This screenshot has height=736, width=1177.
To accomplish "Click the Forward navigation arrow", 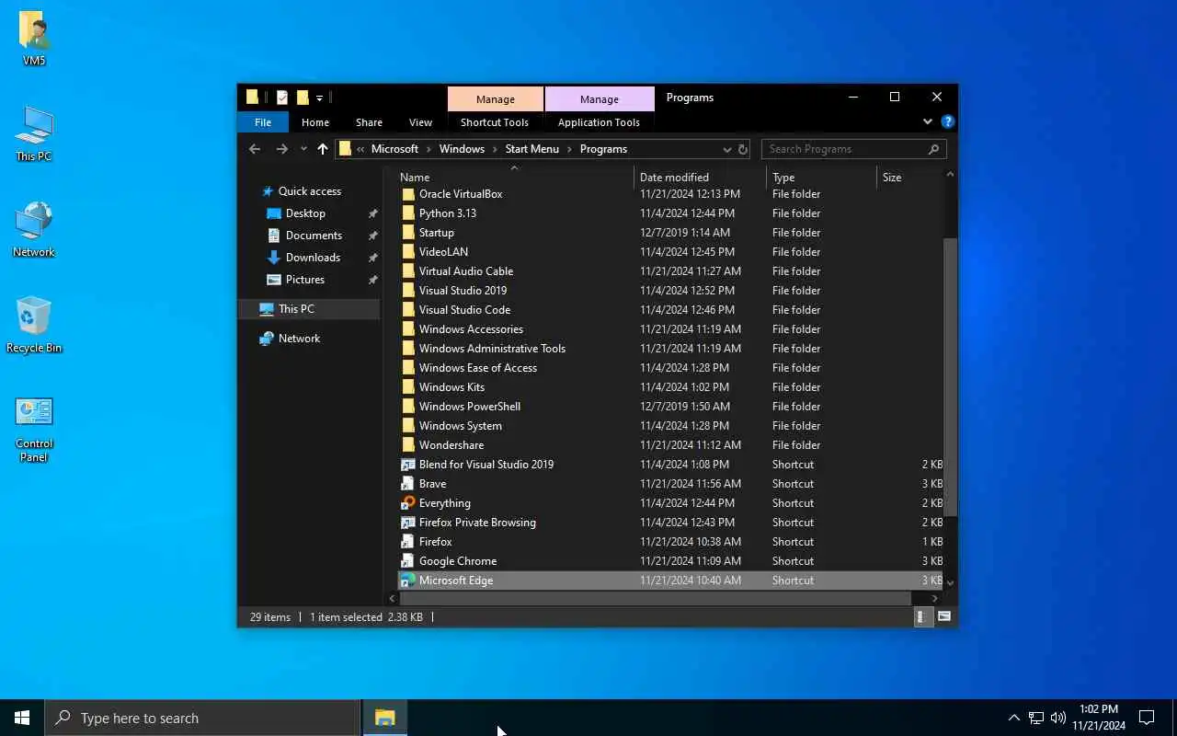I will point(281,149).
